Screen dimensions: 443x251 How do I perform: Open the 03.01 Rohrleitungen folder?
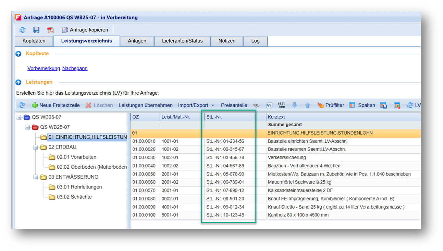pos(75,187)
